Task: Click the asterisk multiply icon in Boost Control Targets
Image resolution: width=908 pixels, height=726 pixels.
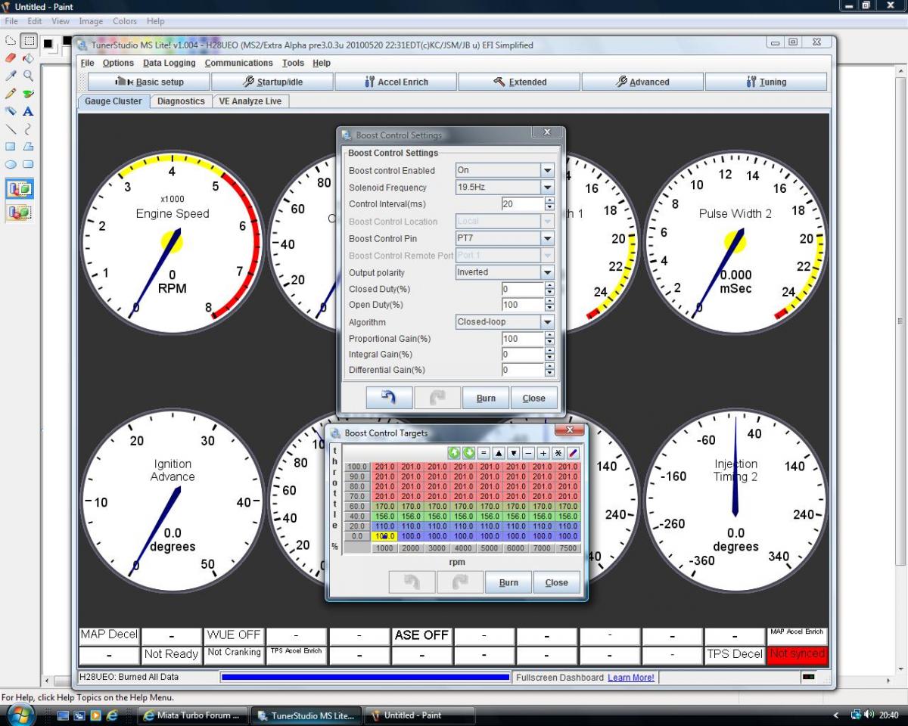Action: pyautogui.click(x=558, y=453)
